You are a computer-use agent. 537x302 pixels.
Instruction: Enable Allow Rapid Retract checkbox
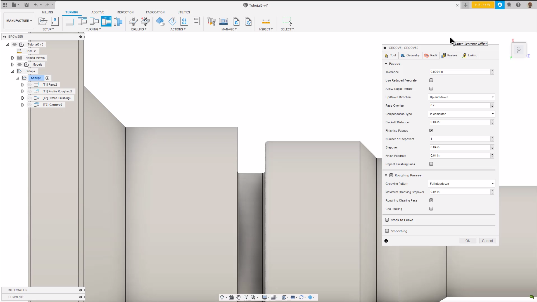[431, 89]
